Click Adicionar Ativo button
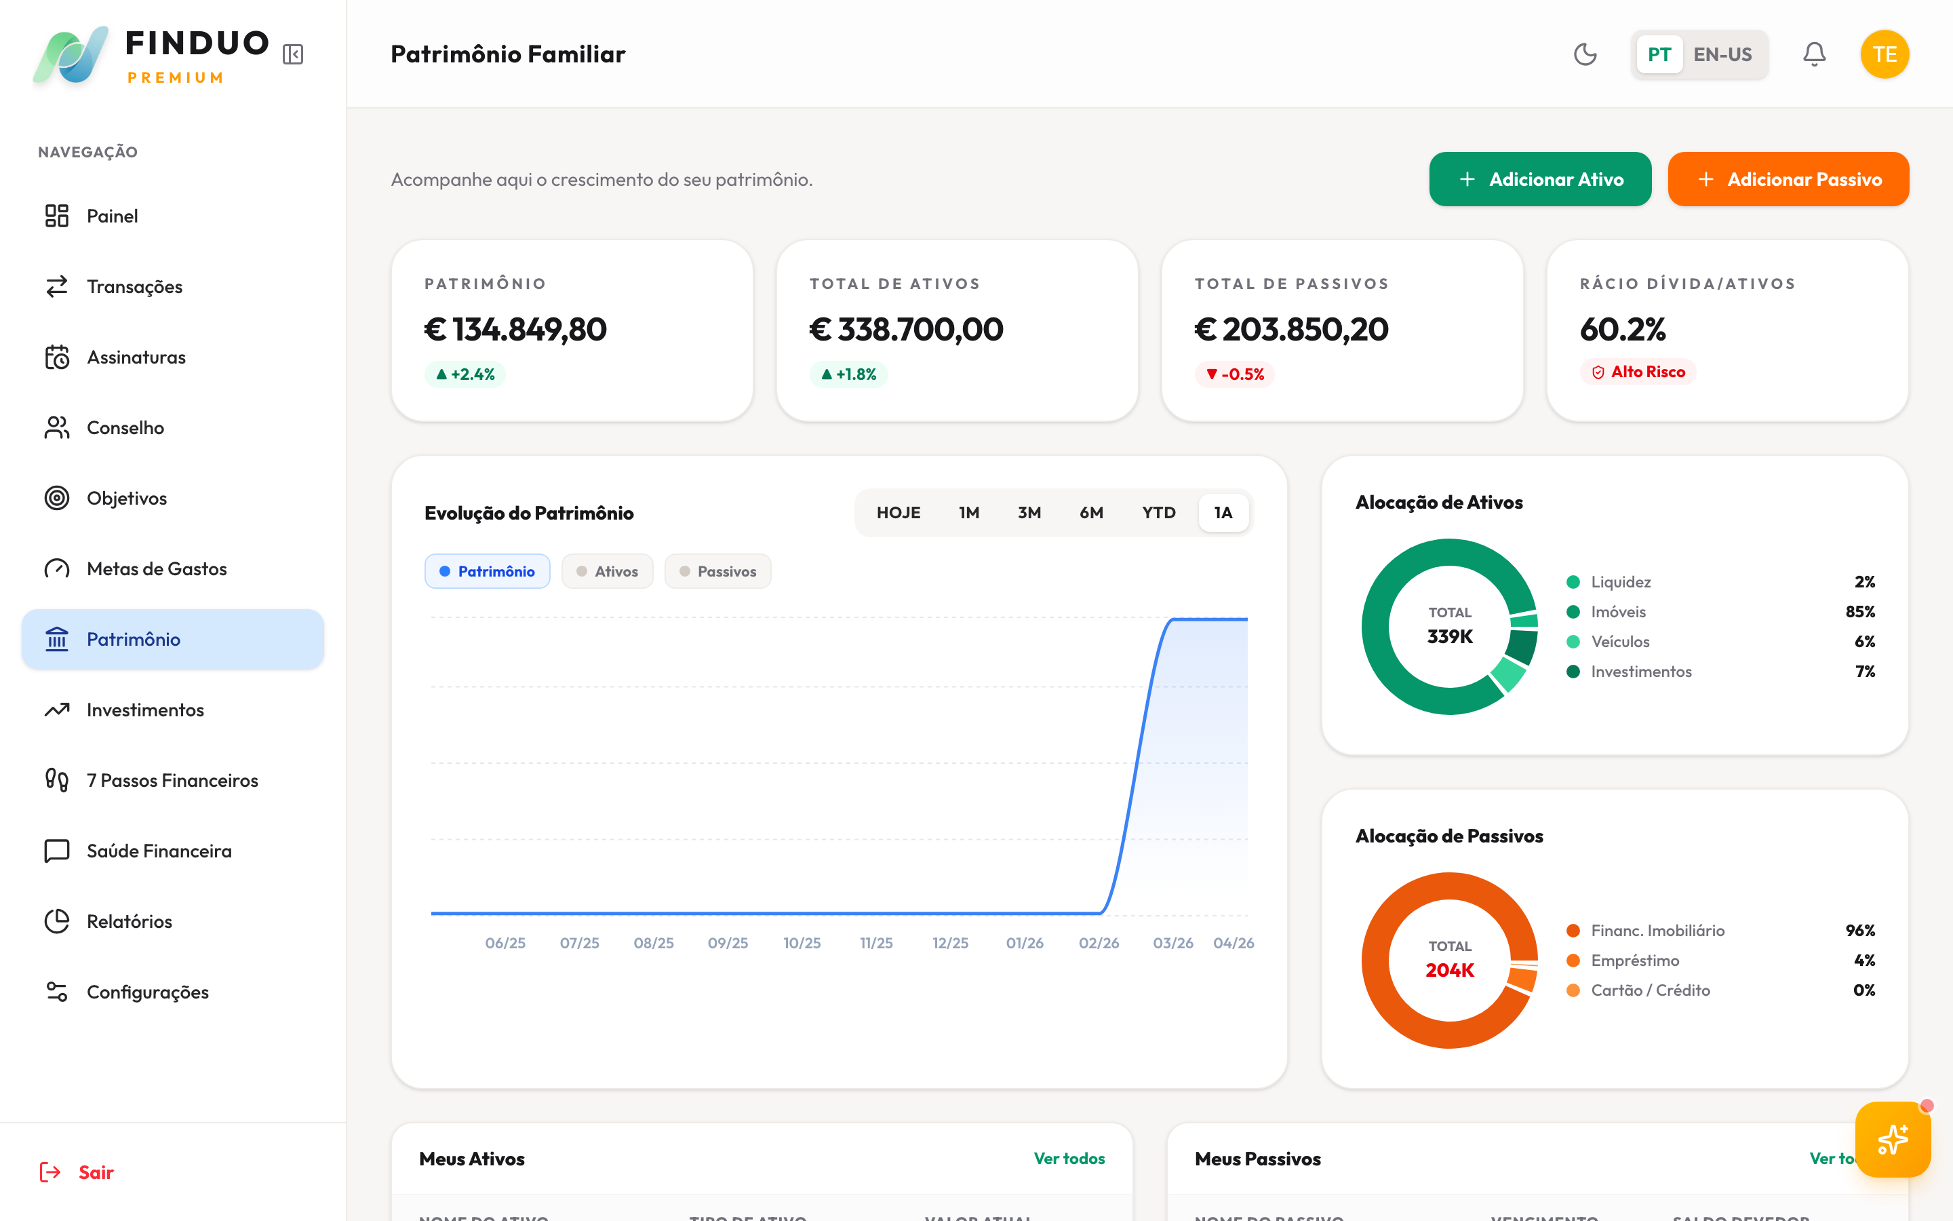Screen dimensions: 1953x1221 point(1540,179)
